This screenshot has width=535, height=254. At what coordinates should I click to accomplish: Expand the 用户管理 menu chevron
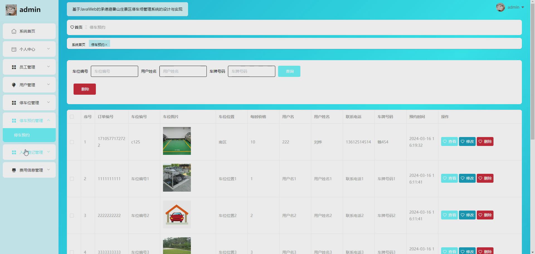pos(48,84)
